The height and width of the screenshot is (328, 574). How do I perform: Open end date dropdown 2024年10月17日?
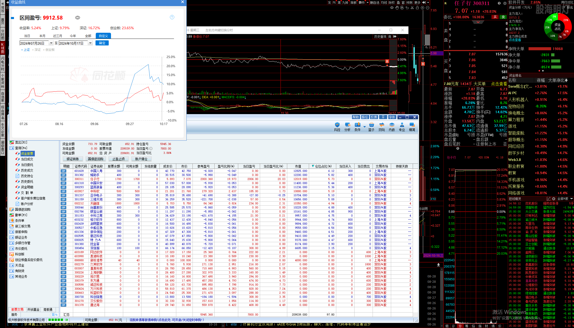pyautogui.click(x=90, y=43)
